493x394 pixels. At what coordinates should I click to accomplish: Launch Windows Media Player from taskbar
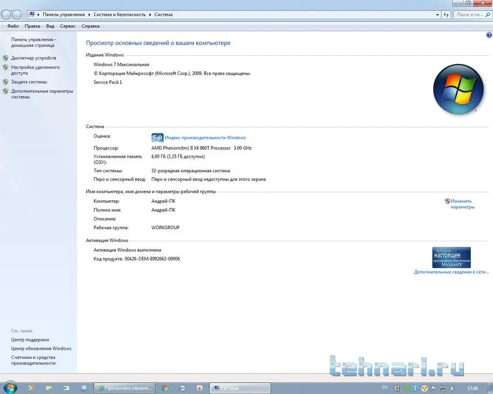31,388
